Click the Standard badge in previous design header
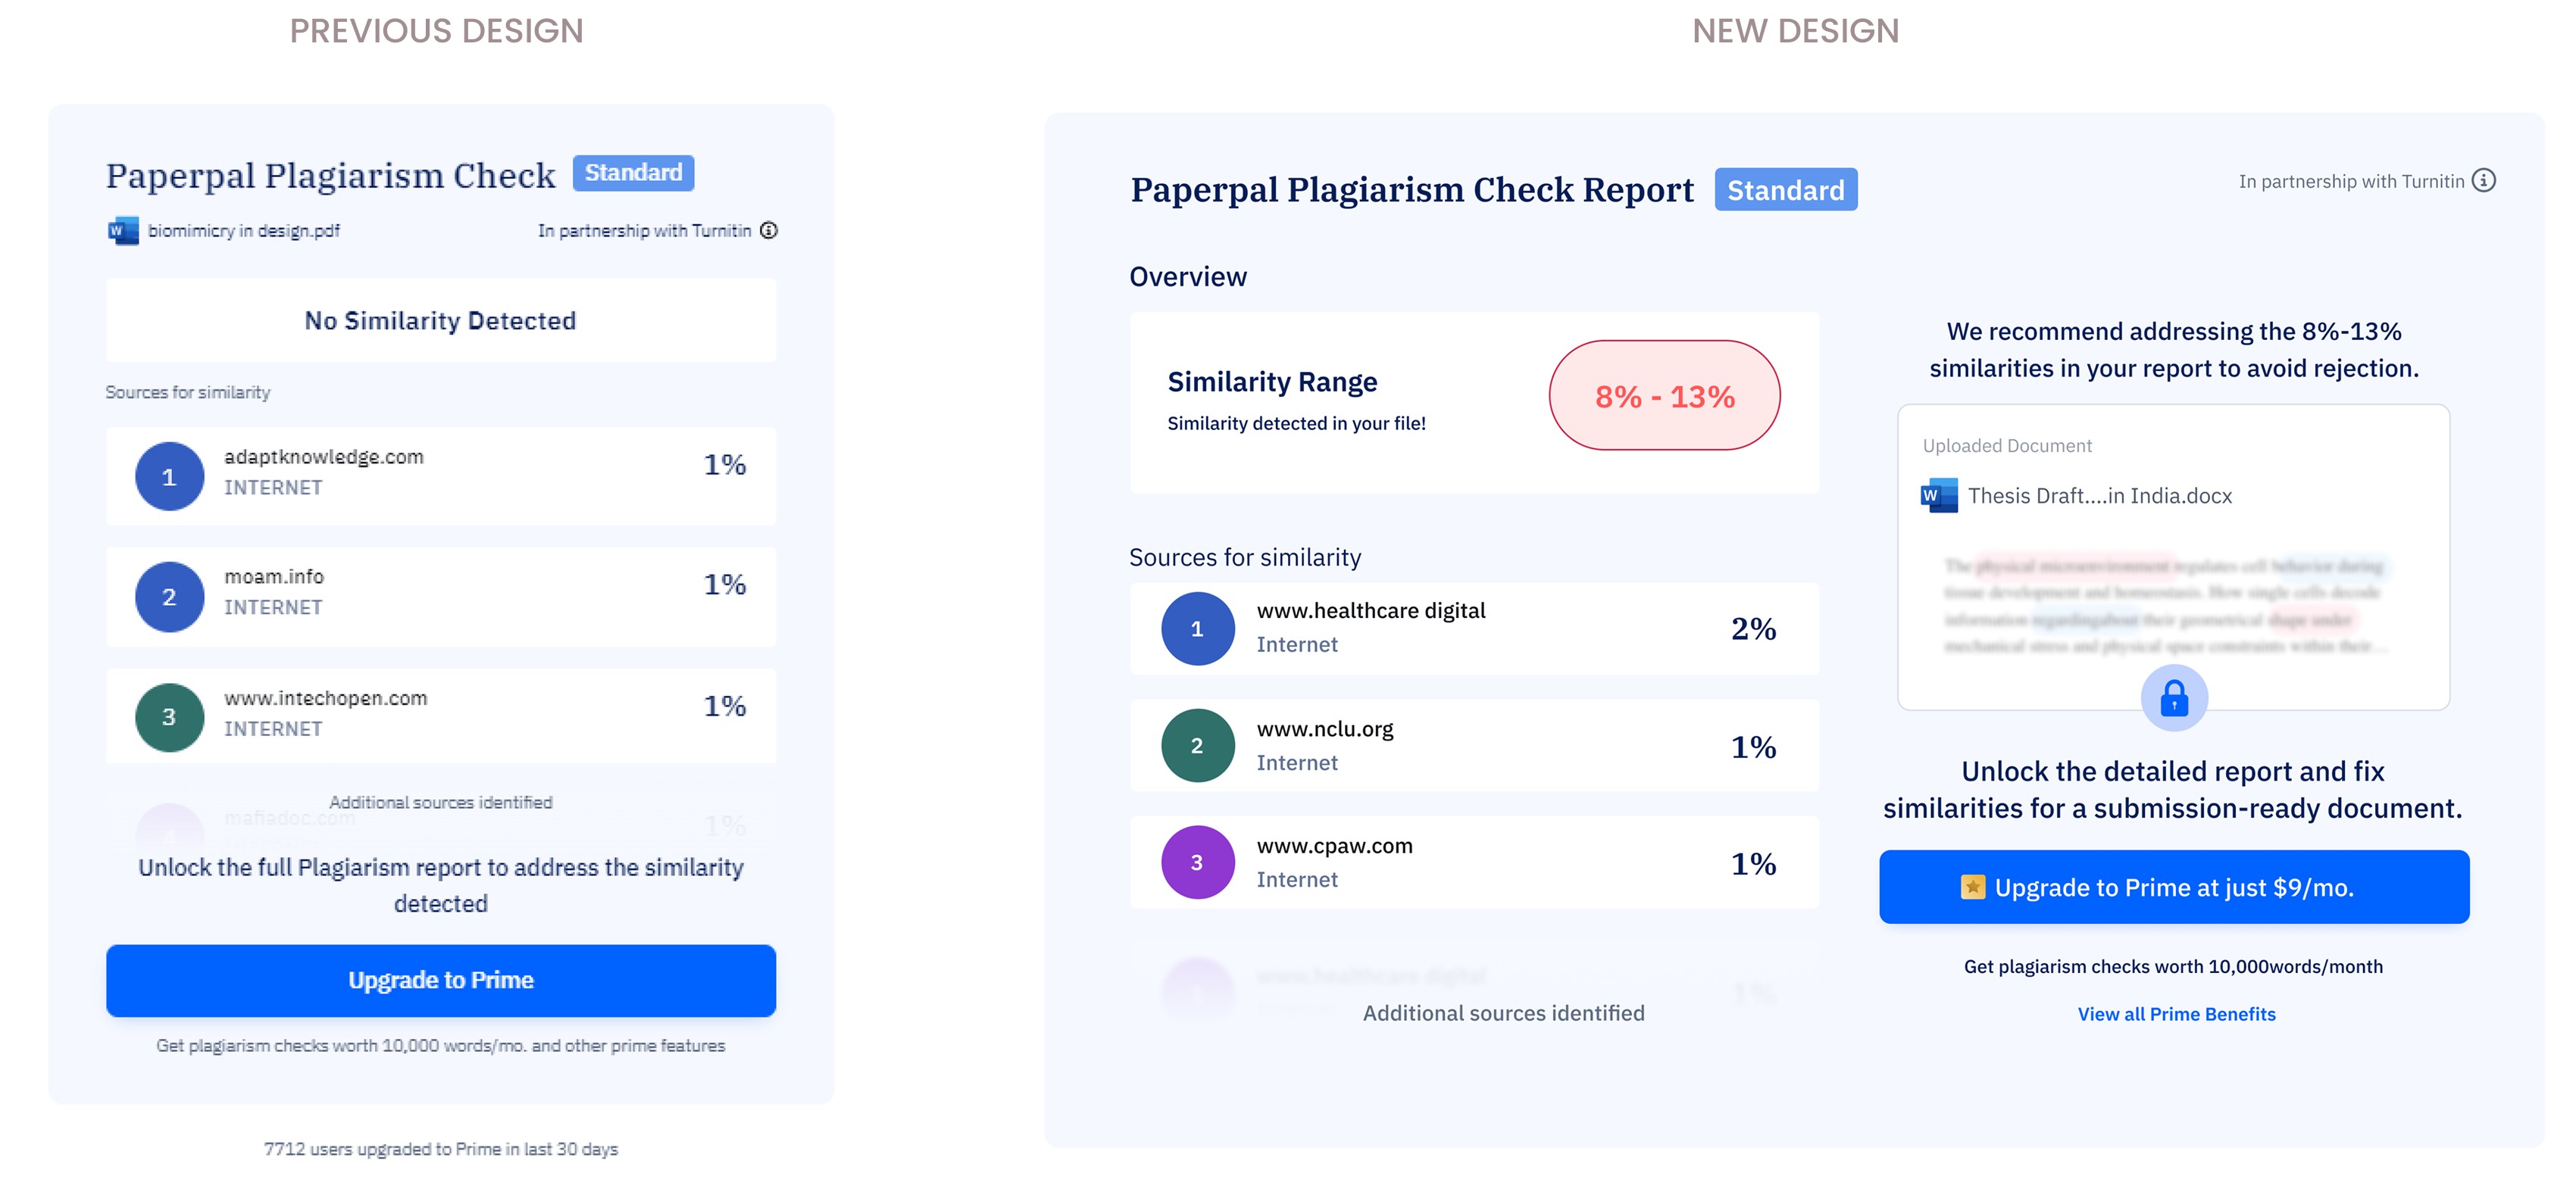Viewport: 2576px width, 1179px height. 633,173
